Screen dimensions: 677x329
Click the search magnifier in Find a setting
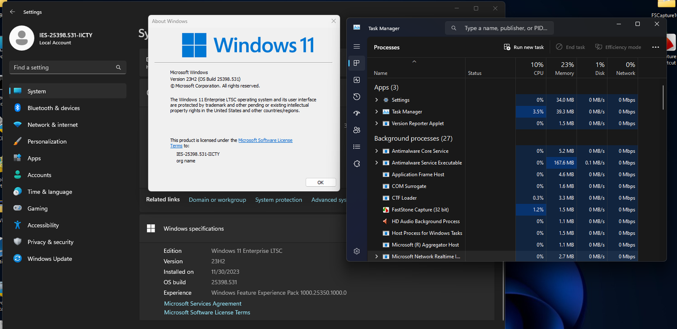click(118, 68)
